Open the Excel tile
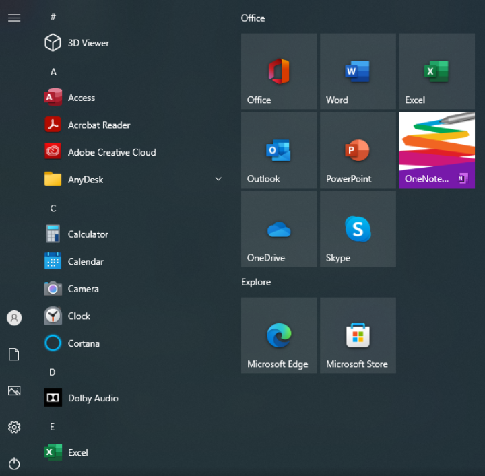The height and width of the screenshot is (476, 485). coord(437,71)
